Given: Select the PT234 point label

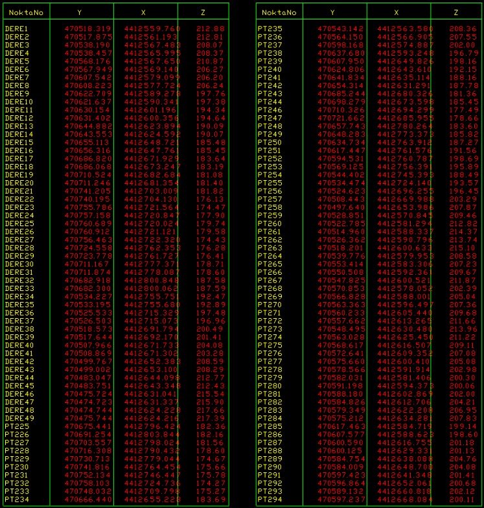Looking at the screenshot, I should click(x=16, y=499).
